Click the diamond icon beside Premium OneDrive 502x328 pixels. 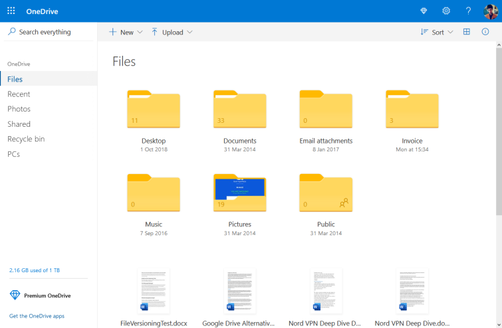click(15, 295)
